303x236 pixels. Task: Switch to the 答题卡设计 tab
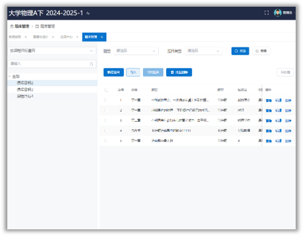(40, 37)
